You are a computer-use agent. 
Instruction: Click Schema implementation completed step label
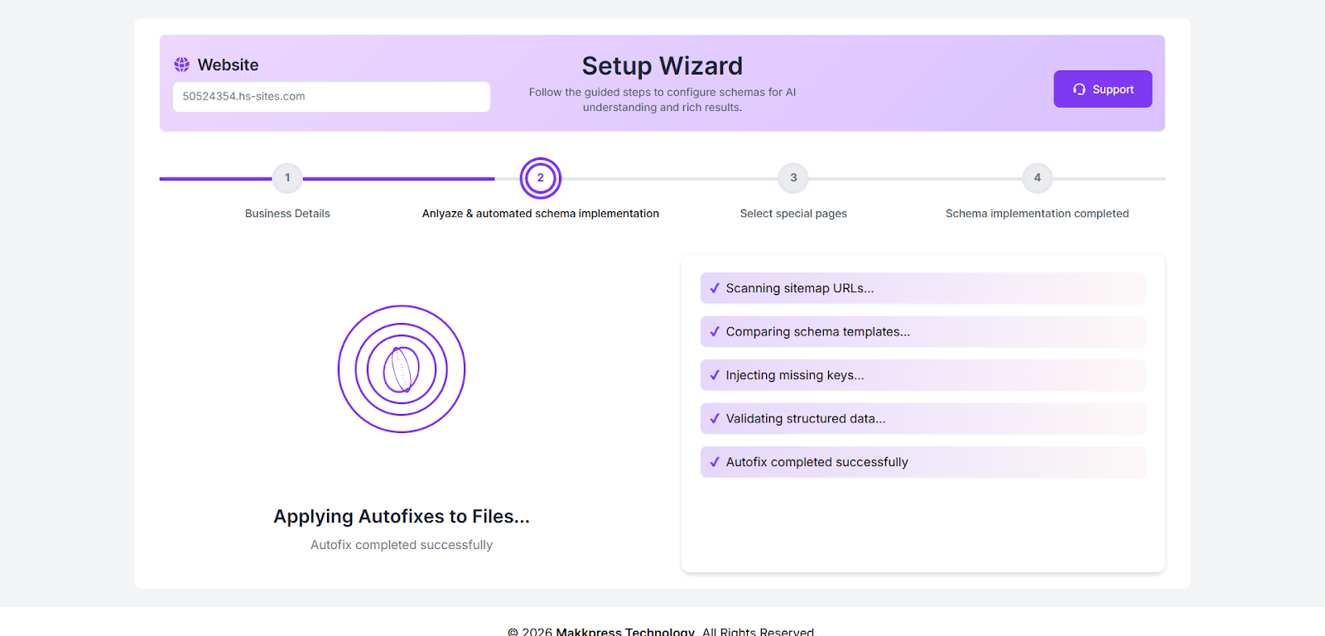coord(1037,214)
